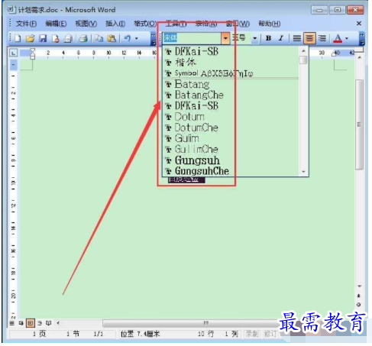This screenshot has height=346, width=372.
Task: Click the print preview icon
Action: pyautogui.click(x=68, y=38)
